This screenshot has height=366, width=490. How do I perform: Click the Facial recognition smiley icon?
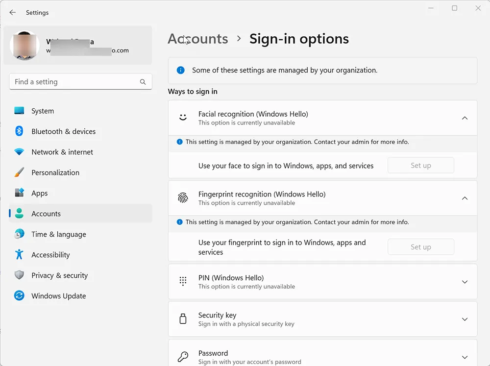tap(183, 118)
